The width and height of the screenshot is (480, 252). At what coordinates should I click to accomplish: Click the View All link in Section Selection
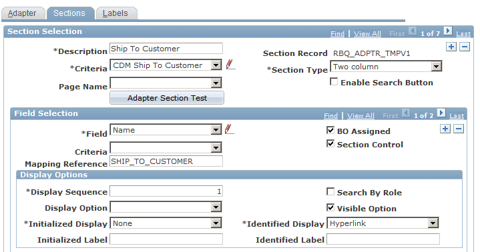click(x=367, y=33)
